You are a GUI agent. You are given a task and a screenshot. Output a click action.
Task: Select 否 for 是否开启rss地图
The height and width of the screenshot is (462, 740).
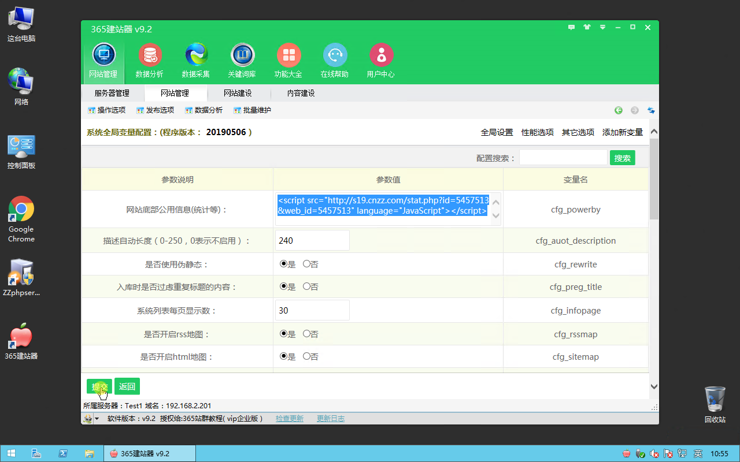tap(306, 334)
